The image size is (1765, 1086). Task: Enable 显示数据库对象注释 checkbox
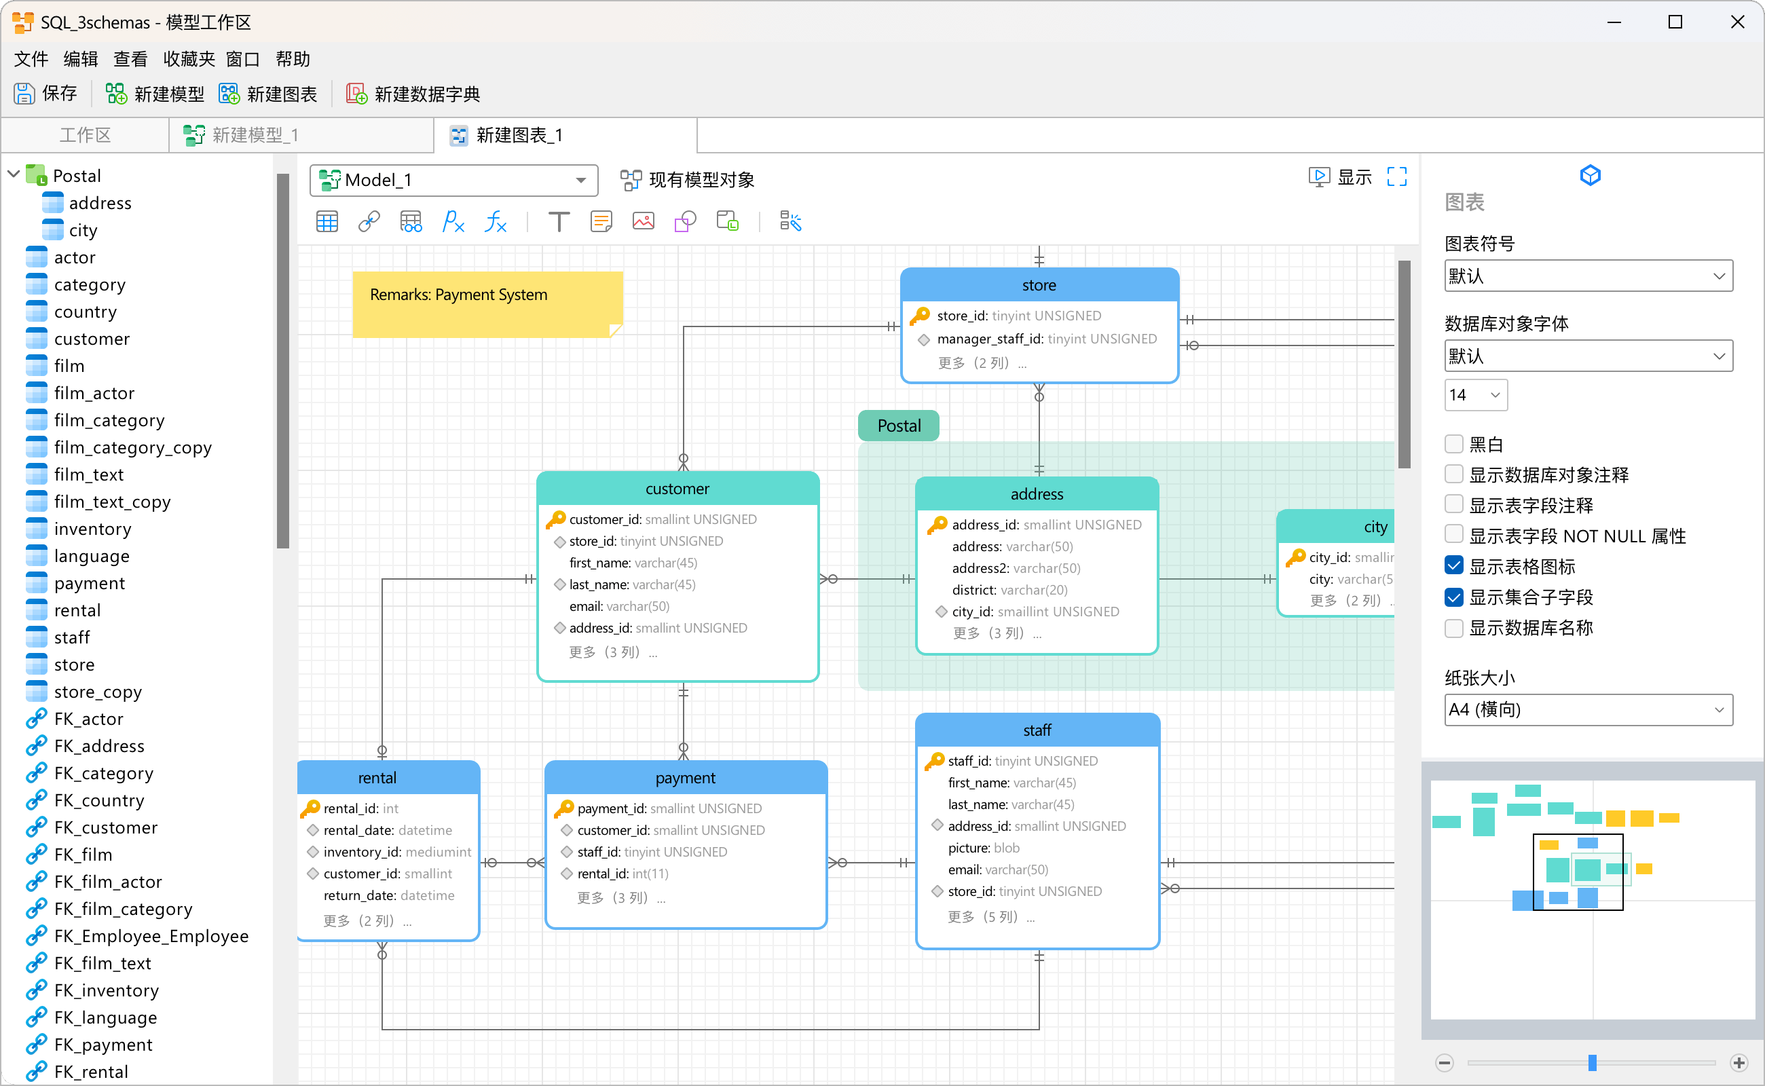pyautogui.click(x=1453, y=474)
